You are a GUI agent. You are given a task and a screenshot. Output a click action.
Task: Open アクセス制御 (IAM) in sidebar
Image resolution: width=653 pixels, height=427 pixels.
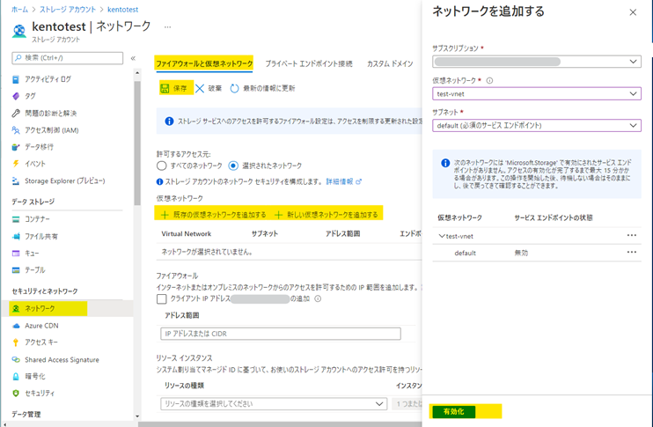(x=51, y=129)
